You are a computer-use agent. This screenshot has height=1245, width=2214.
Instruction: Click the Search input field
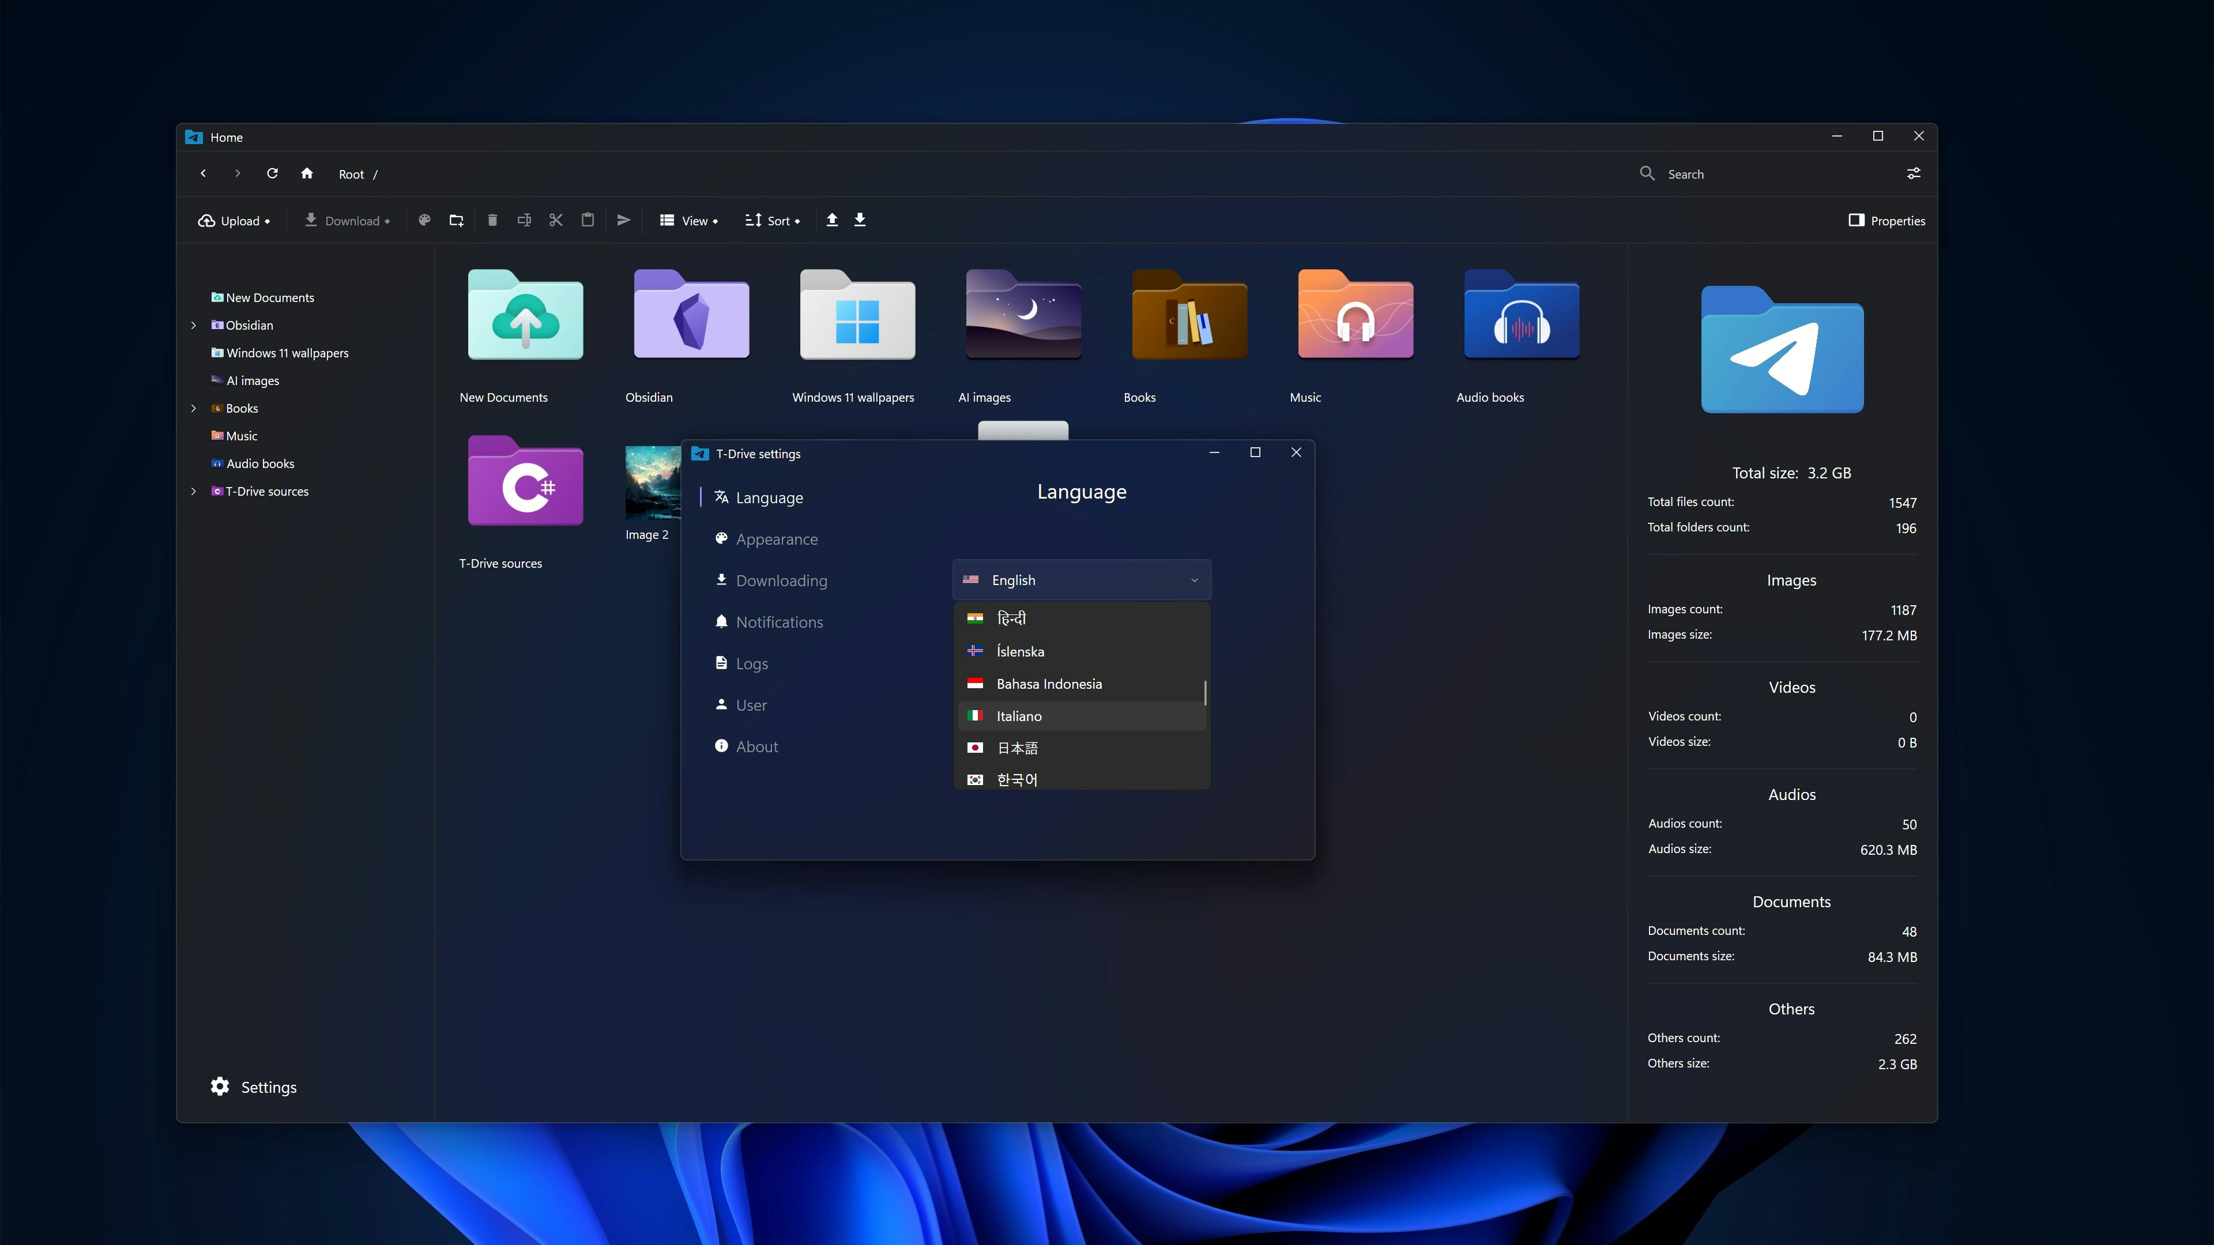click(1771, 175)
